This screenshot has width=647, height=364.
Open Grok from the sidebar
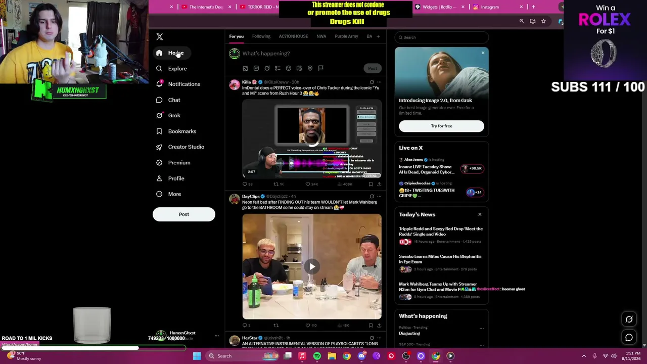(x=168, y=116)
